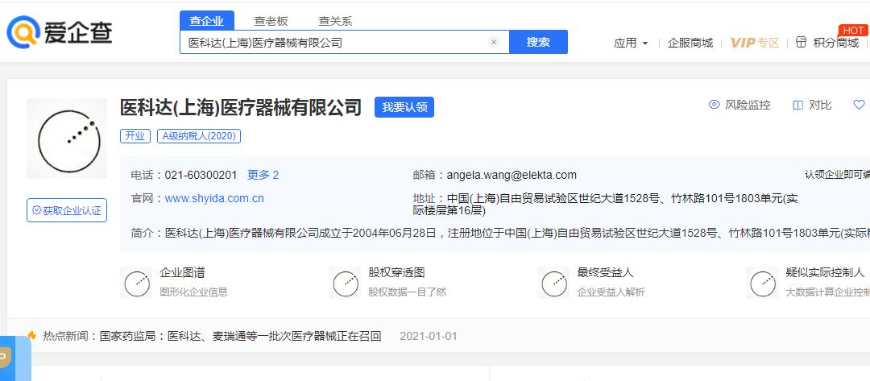Switch to the 查企业 tab
The width and height of the screenshot is (870, 381).
click(207, 20)
